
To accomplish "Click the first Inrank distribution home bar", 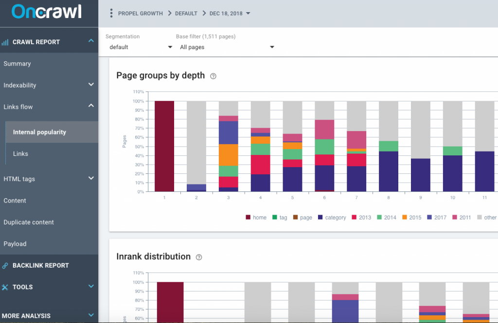I will coord(170,303).
